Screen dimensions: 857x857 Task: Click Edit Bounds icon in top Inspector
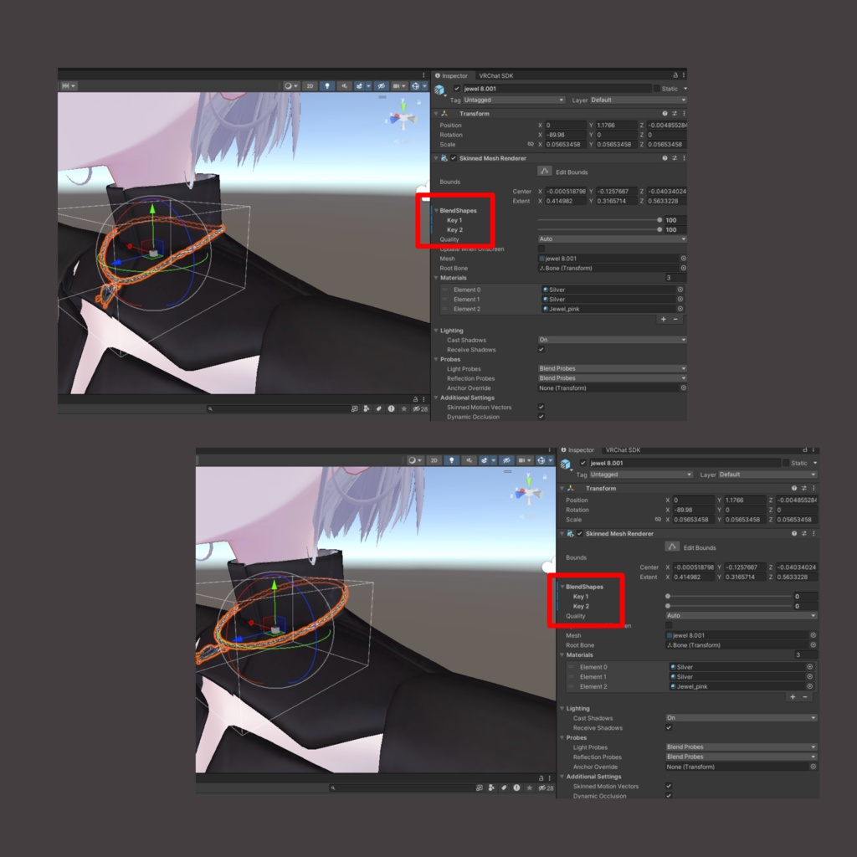point(544,171)
